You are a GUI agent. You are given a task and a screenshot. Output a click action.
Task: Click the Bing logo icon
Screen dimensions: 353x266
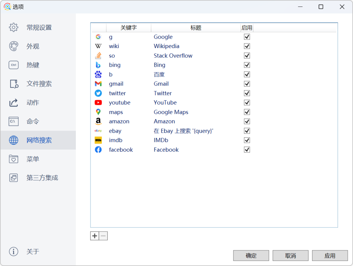[98, 65]
